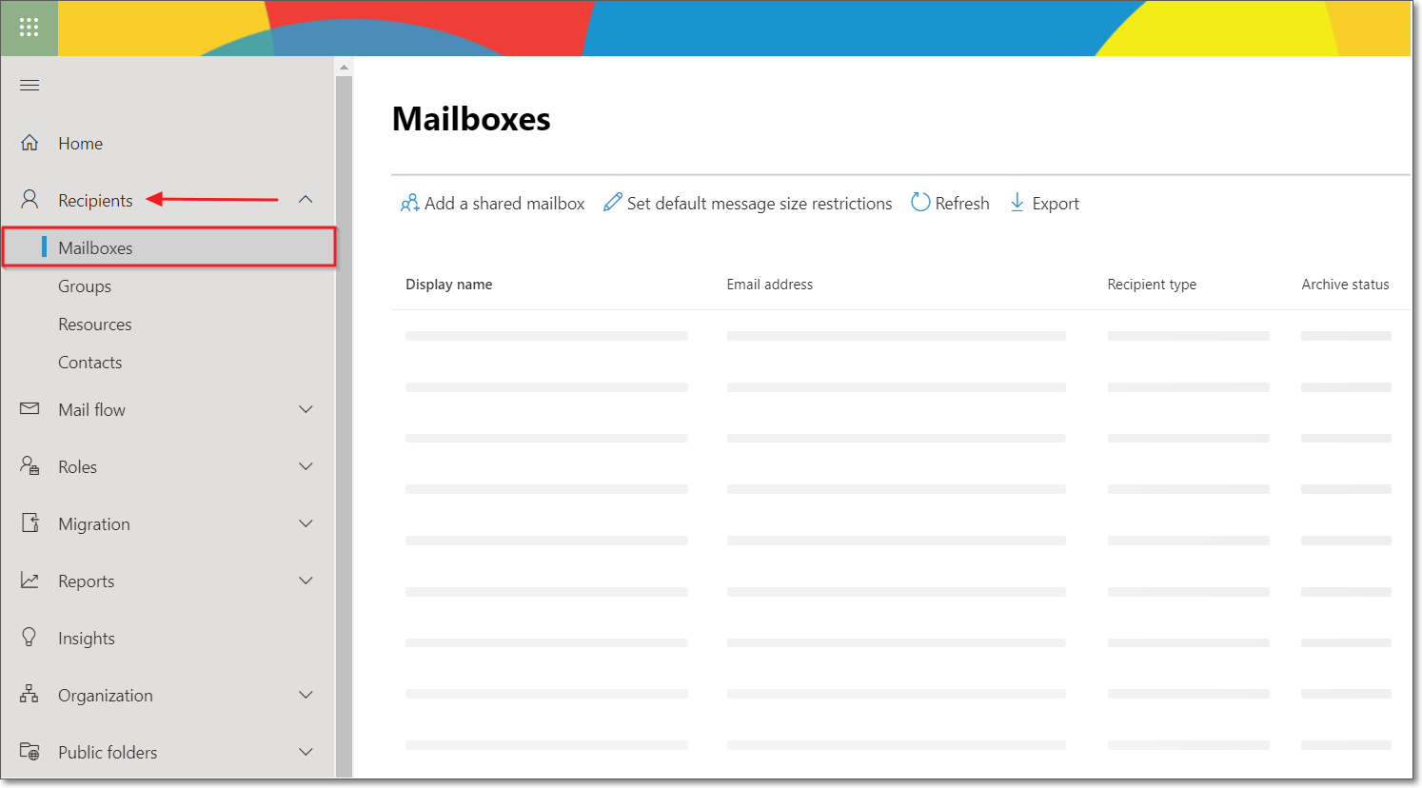Image resolution: width=1422 pixels, height=788 pixels.
Task: Click the Refresh icon on toolbar
Action: 919,202
